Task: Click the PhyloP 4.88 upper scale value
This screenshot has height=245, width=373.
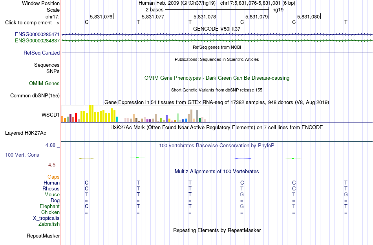Action: (50, 145)
